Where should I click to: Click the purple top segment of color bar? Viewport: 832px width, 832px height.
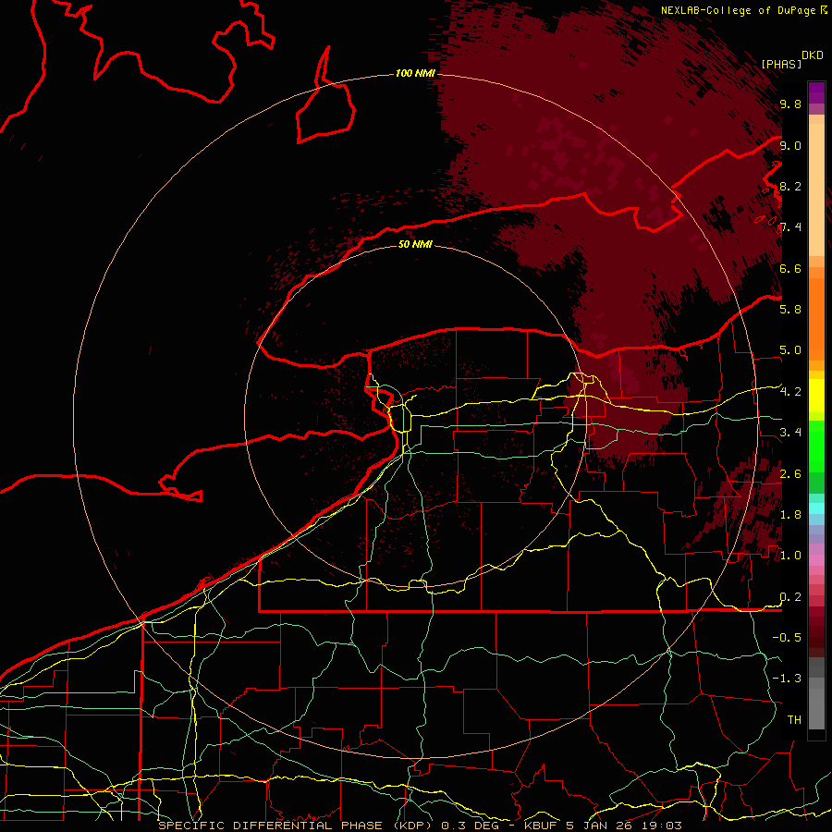click(816, 92)
